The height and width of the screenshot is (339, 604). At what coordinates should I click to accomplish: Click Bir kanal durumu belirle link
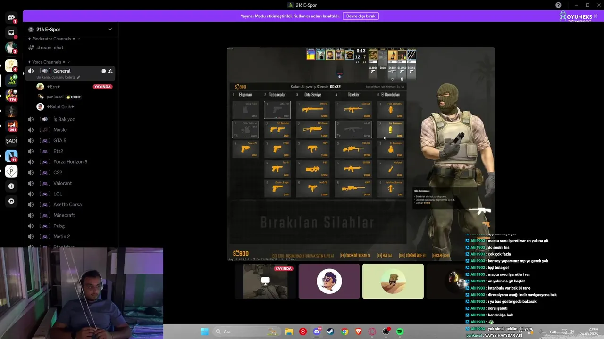click(56, 77)
